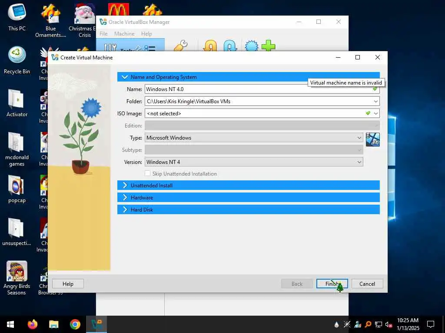The width and height of the screenshot is (445, 333).
Task: Click the Finish button
Action: [332, 284]
